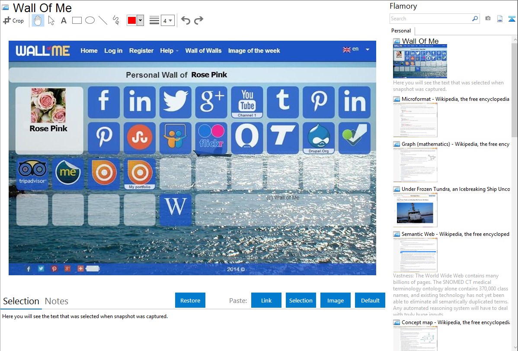Click the Paste Default button
The height and width of the screenshot is (351, 518).
(x=370, y=300)
